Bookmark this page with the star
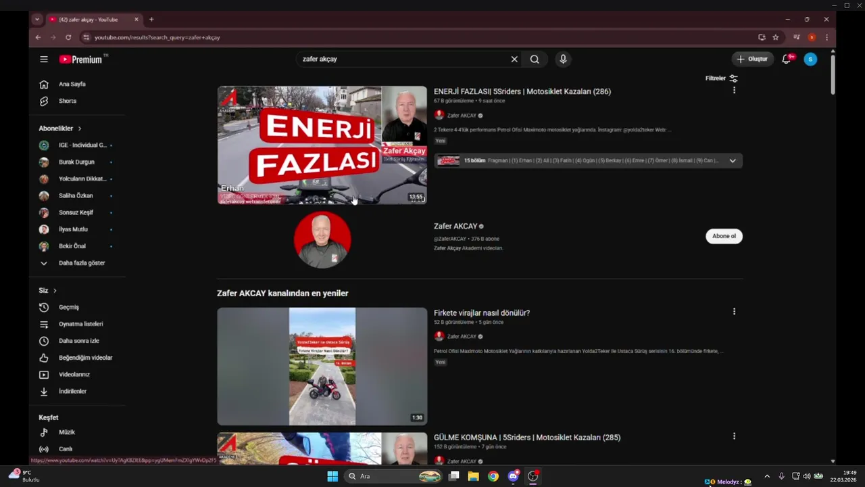 pos(776,38)
